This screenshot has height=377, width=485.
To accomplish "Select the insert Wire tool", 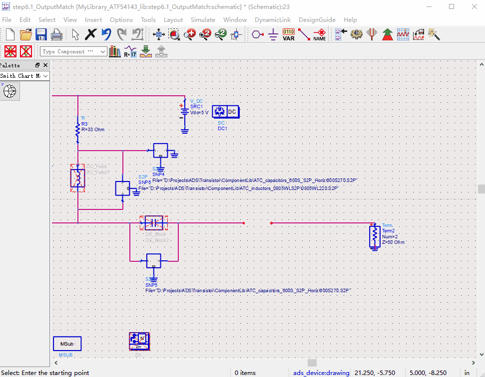I will [303, 34].
